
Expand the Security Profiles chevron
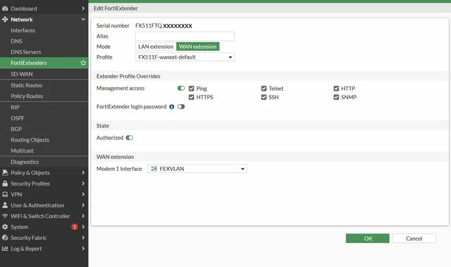[83, 184]
